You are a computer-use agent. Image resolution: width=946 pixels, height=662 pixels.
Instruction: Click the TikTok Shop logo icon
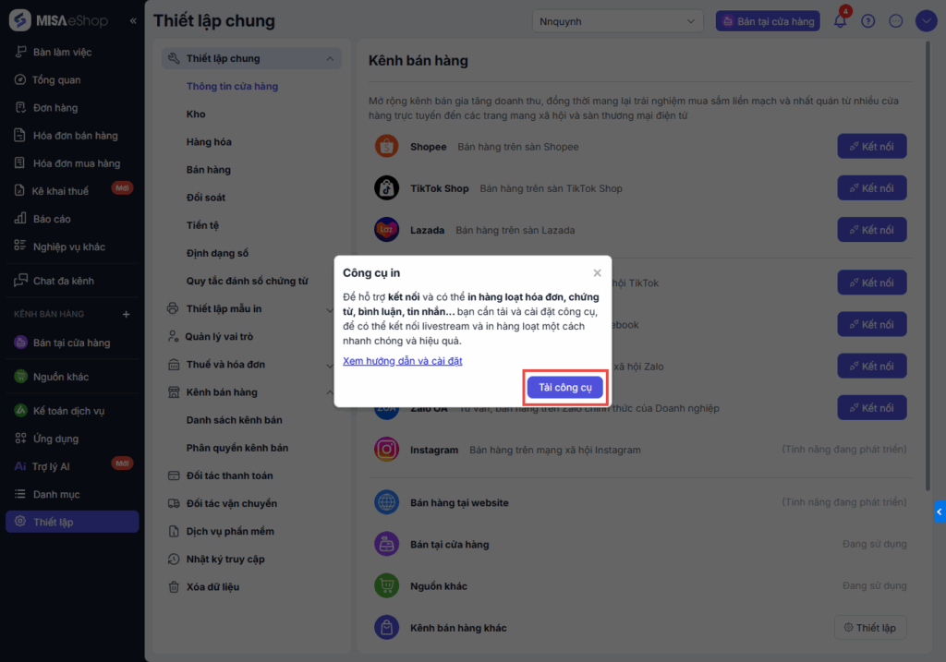[x=386, y=188]
